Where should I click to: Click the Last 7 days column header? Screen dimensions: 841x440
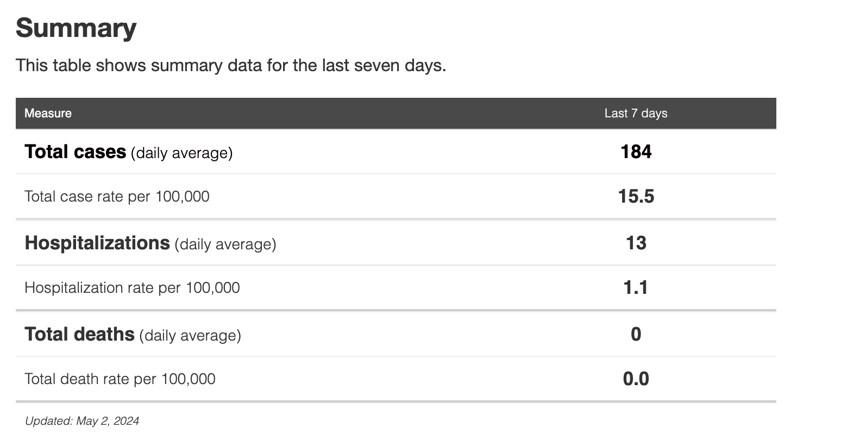pyautogui.click(x=636, y=113)
